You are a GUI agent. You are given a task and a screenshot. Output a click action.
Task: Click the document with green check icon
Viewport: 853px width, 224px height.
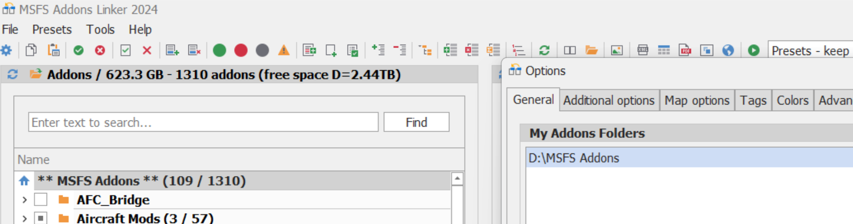tap(352, 50)
